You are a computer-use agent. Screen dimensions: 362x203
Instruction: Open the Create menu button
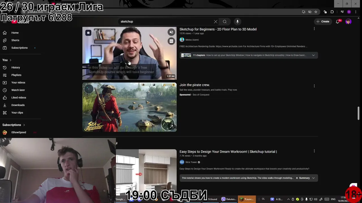(x=323, y=21)
